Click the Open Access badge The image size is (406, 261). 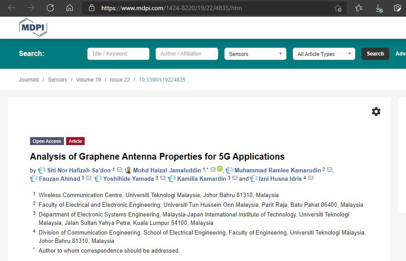(x=47, y=141)
